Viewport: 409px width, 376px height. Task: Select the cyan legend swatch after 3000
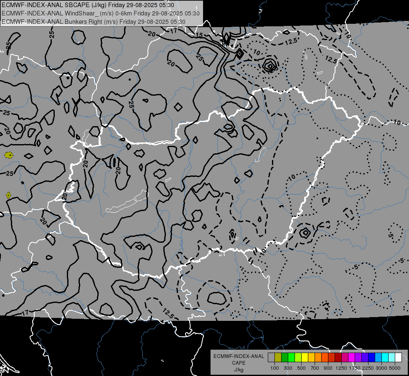tap(385, 358)
